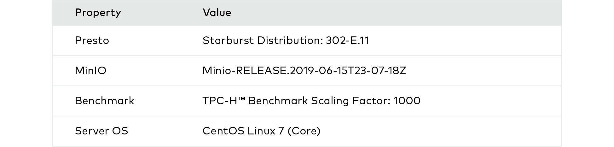Click the Value column header
Viewport: 614px width, 147px height.
tap(217, 13)
